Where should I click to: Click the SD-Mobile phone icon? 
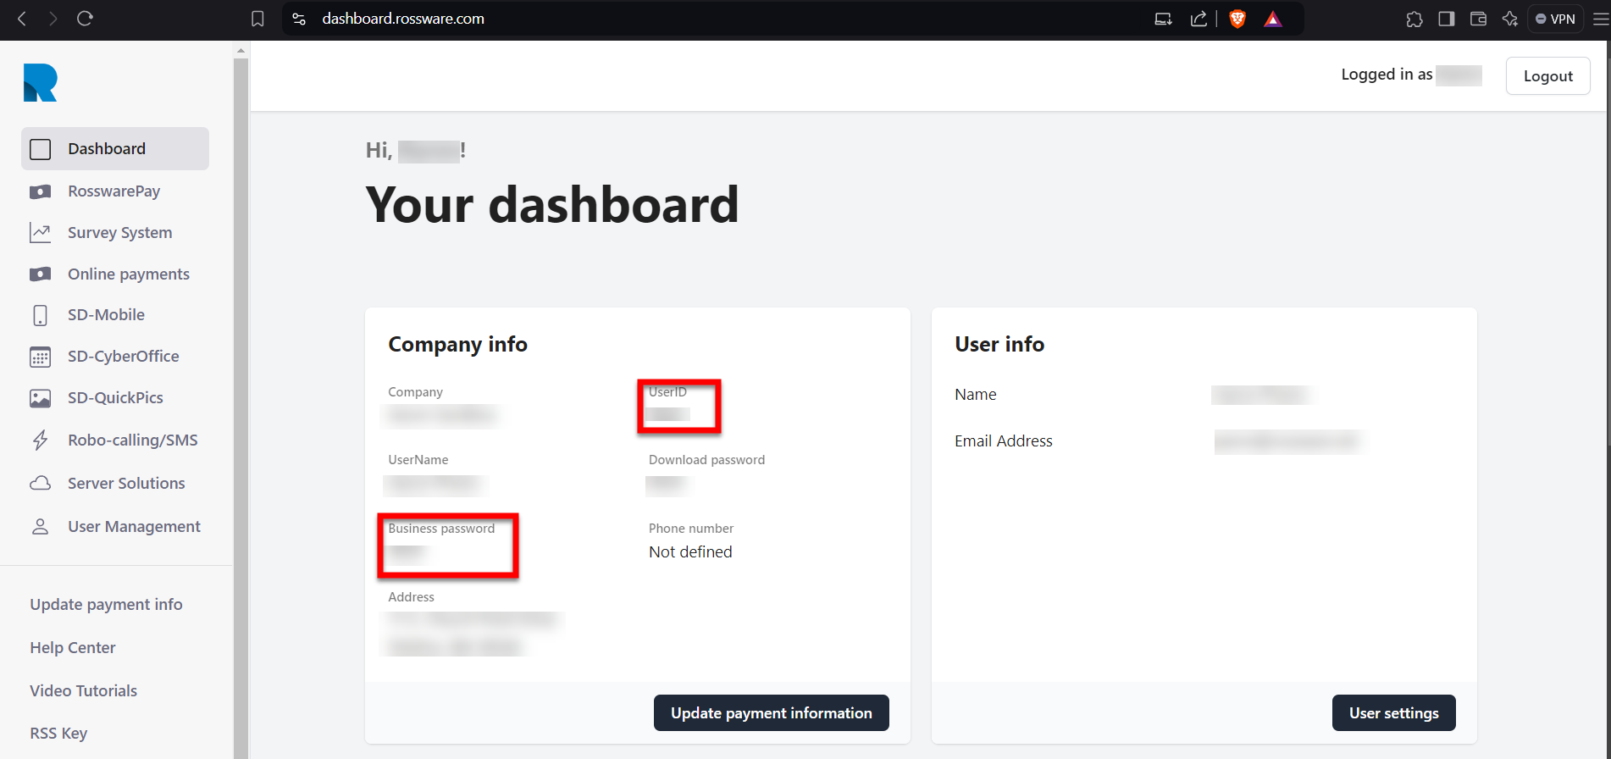(40, 316)
